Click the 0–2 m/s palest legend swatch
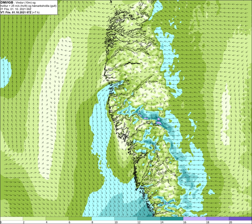252x224 pixels. 12,218
